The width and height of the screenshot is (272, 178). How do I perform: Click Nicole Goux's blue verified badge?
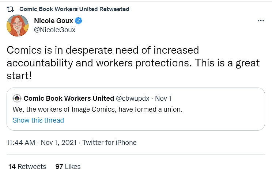click(x=79, y=21)
